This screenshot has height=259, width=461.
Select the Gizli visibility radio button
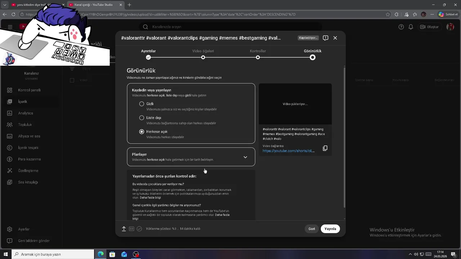point(142,104)
